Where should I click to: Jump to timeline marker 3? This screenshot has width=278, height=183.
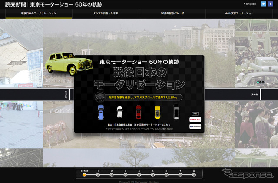point(126,175)
